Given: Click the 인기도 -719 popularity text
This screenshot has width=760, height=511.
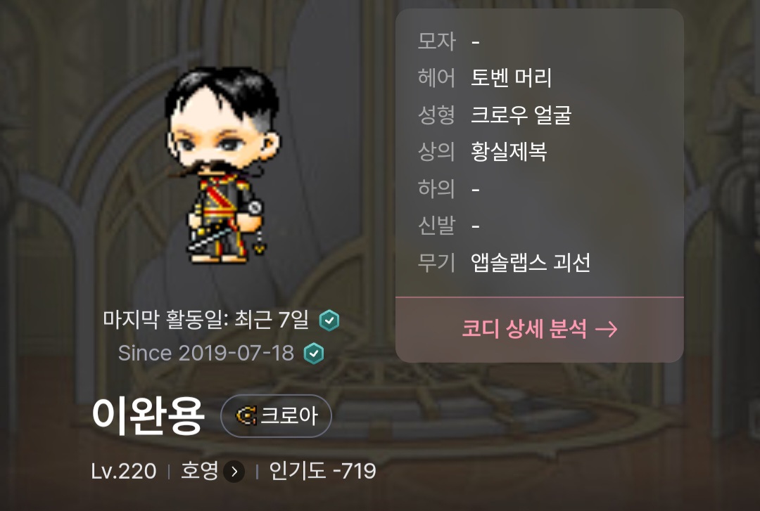Looking at the screenshot, I should (323, 471).
